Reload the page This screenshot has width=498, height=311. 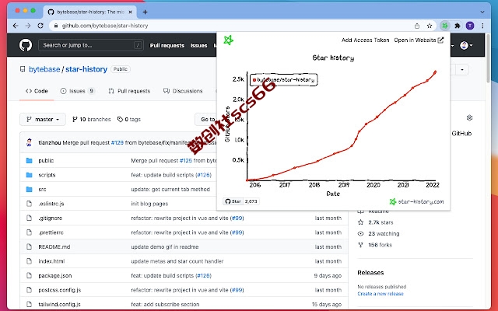pos(40,26)
